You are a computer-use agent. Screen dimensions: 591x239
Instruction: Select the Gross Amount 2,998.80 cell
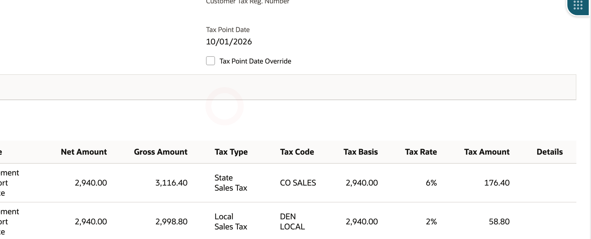171,222
